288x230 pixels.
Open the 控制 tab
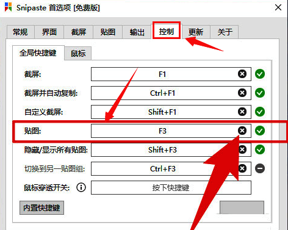point(167,31)
